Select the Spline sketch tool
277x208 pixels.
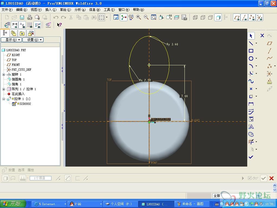[x=251, y=81]
